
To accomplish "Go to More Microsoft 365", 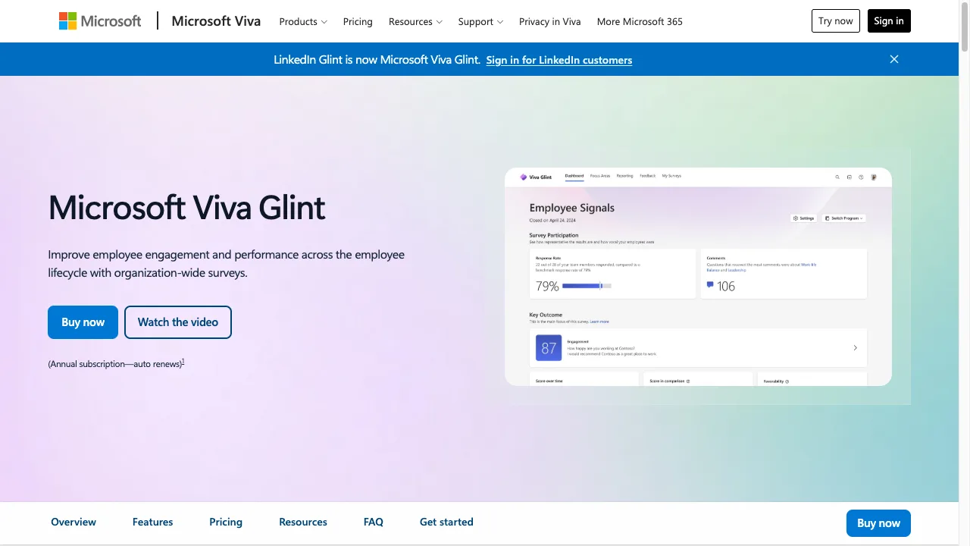I will tap(640, 21).
